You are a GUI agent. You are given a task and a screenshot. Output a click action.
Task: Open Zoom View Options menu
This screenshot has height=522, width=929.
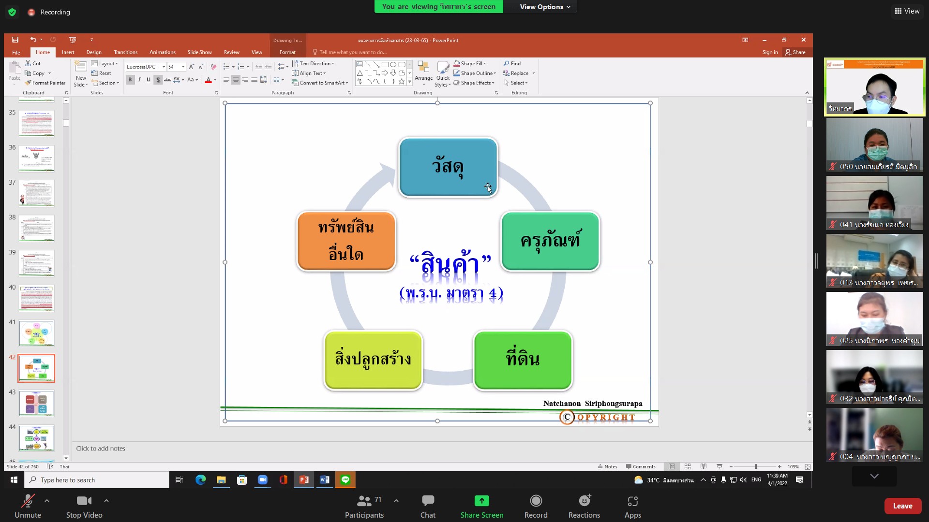[545, 7]
